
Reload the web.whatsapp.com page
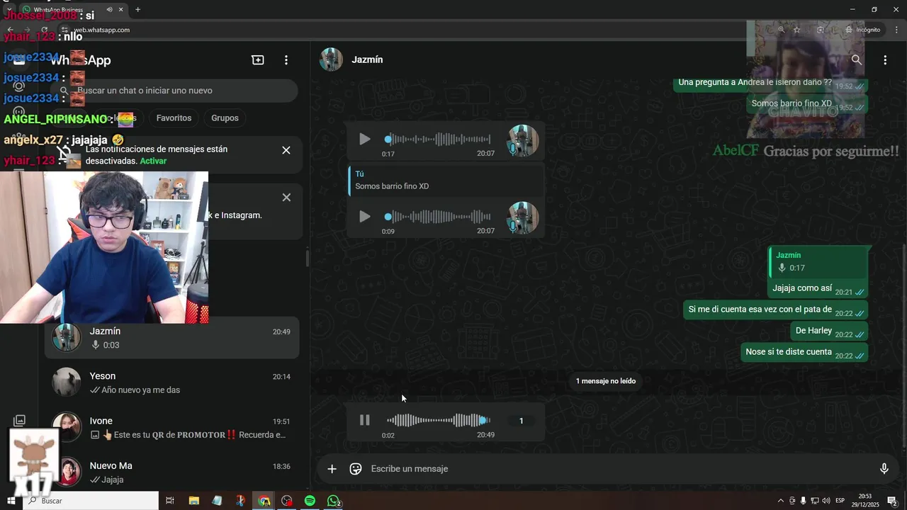point(44,30)
